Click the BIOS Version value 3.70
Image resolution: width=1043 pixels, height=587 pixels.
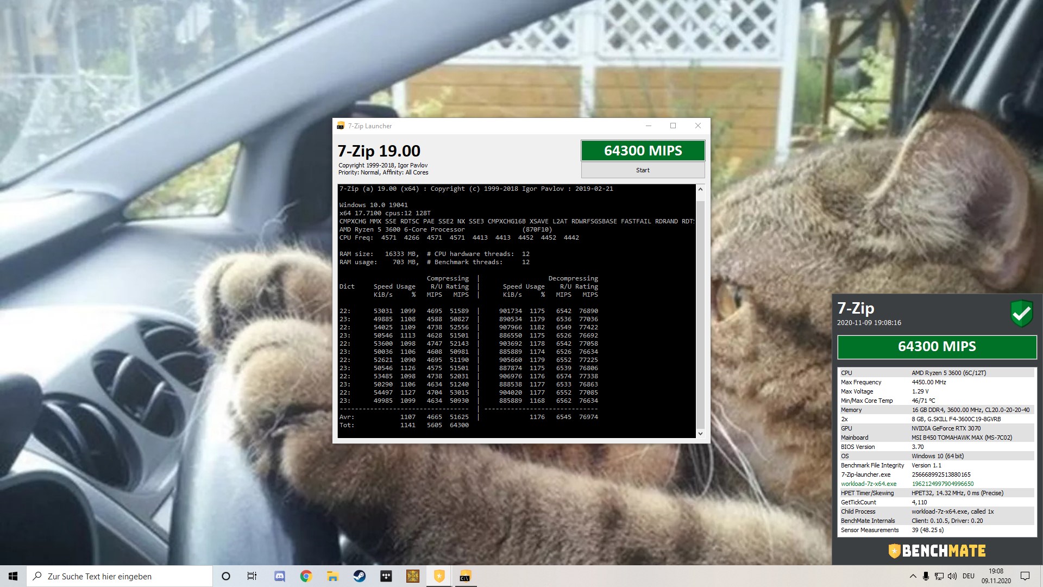918,447
